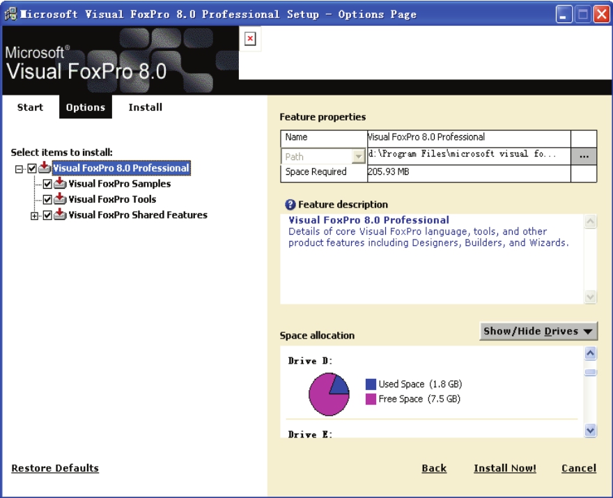
Task: Open the Show/Hide Drives dropdown
Action: pyautogui.click(x=538, y=331)
